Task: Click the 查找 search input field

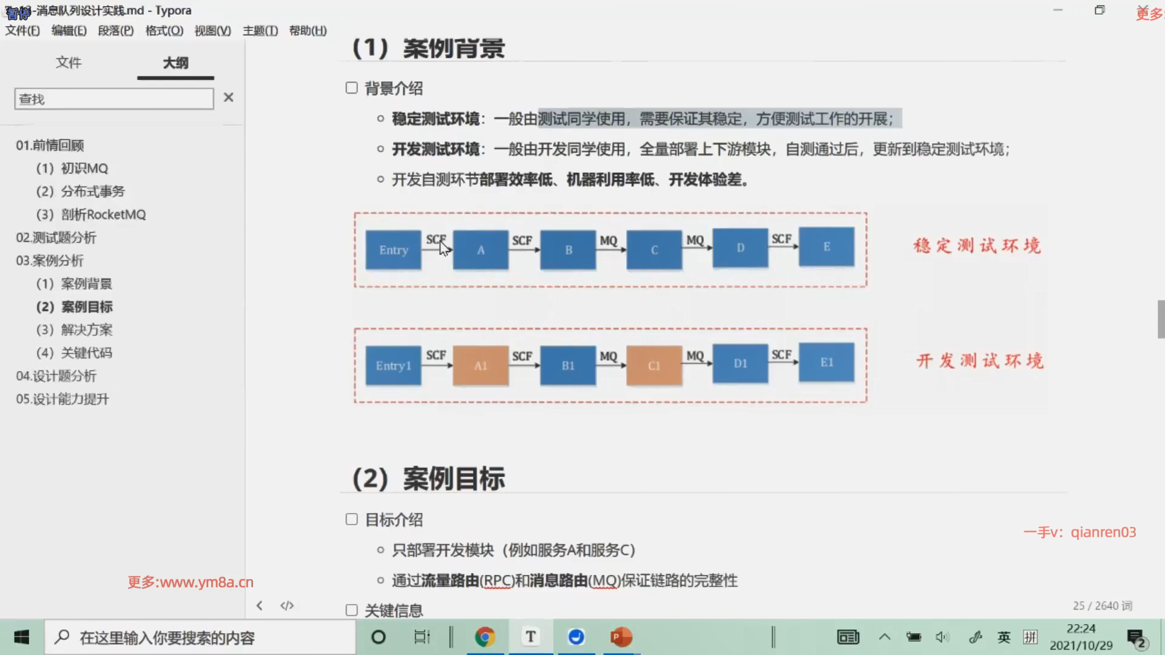Action: pos(114,99)
